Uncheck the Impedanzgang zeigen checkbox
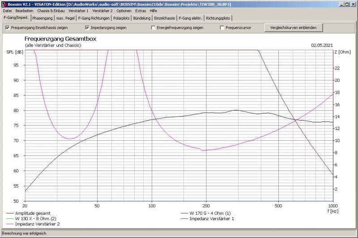The height and width of the screenshot is (238, 358). point(87,28)
